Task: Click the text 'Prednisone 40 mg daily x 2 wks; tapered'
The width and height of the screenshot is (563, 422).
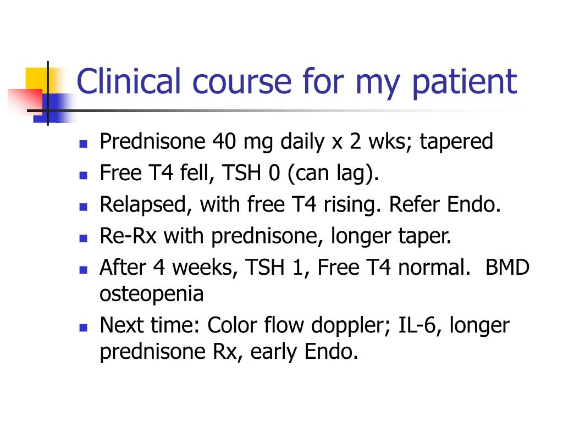Action: tap(296, 142)
